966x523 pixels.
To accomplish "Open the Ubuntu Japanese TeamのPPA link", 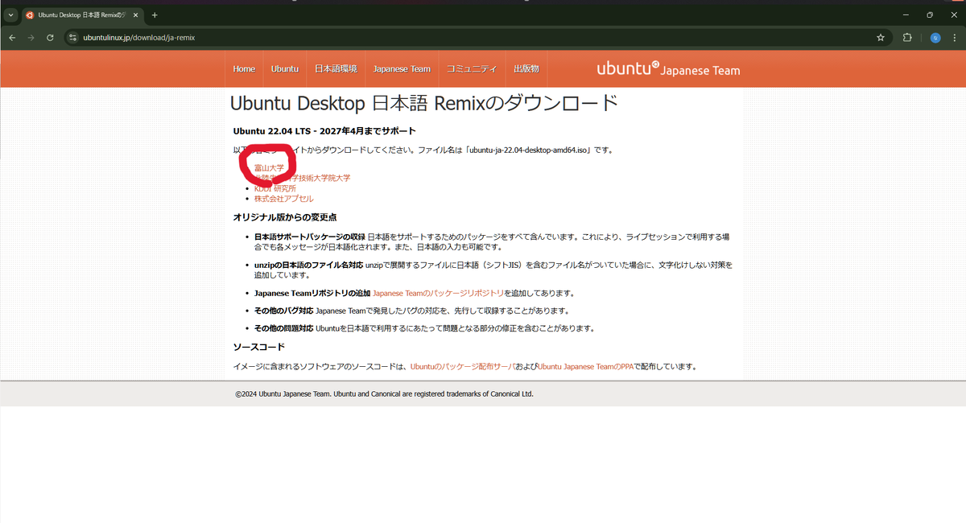I will point(586,366).
